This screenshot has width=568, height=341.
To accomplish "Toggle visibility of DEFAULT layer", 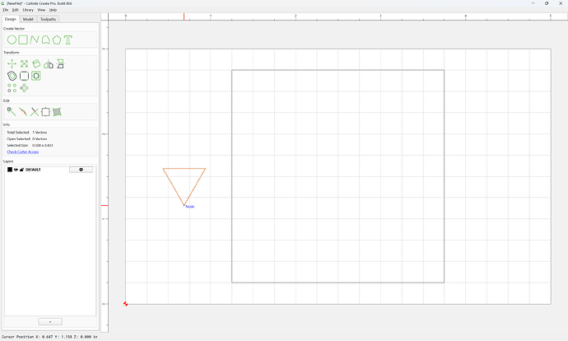I will point(16,170).
